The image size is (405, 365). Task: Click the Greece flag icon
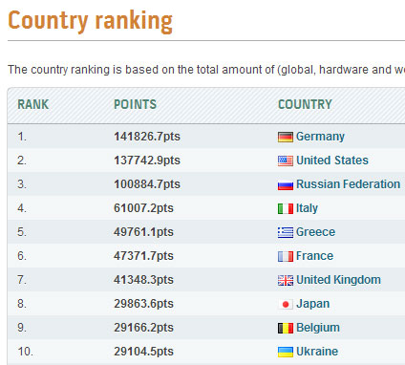(x=286, y=233)
